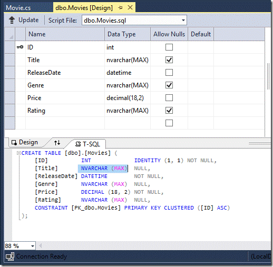Uncheck Allow Nulls for Rating column
The image size is (273, 267).
click(x=169, y=111)
